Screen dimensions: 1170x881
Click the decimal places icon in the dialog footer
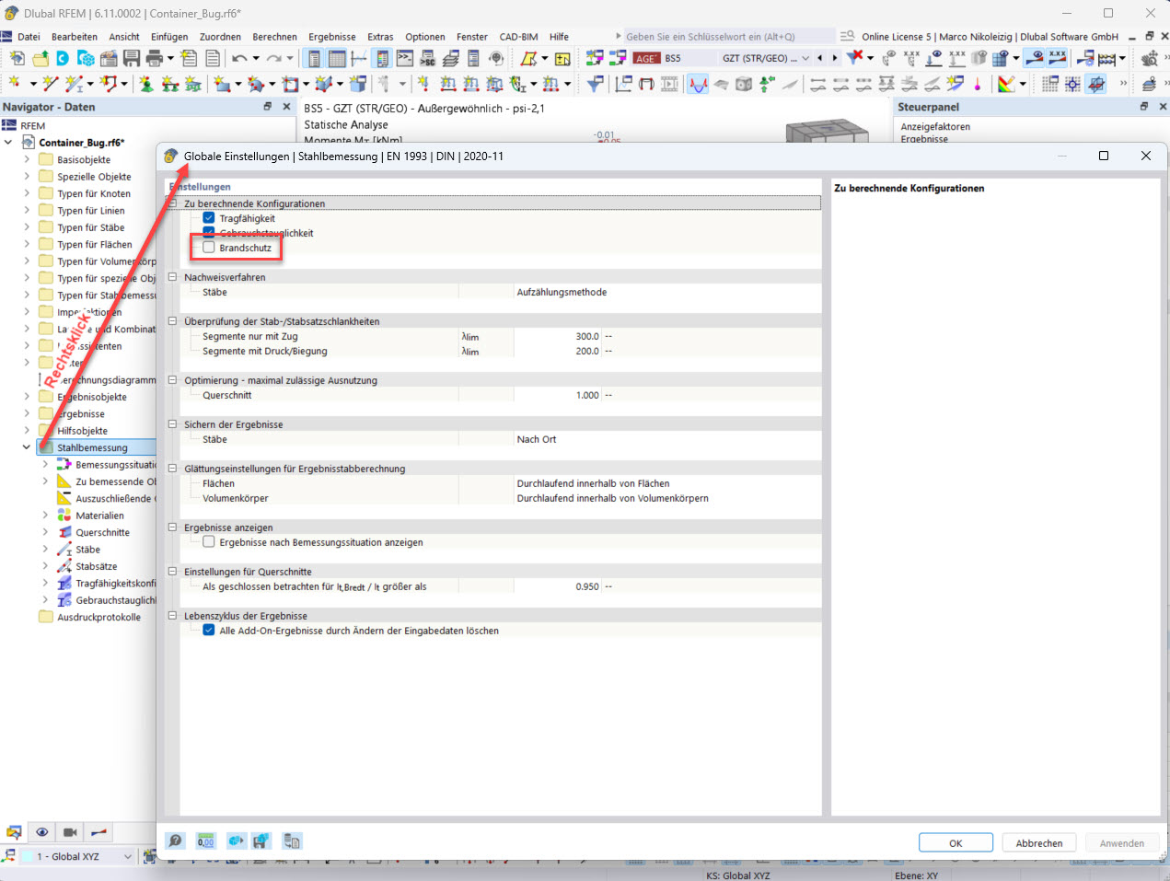(x=205, y=840)
